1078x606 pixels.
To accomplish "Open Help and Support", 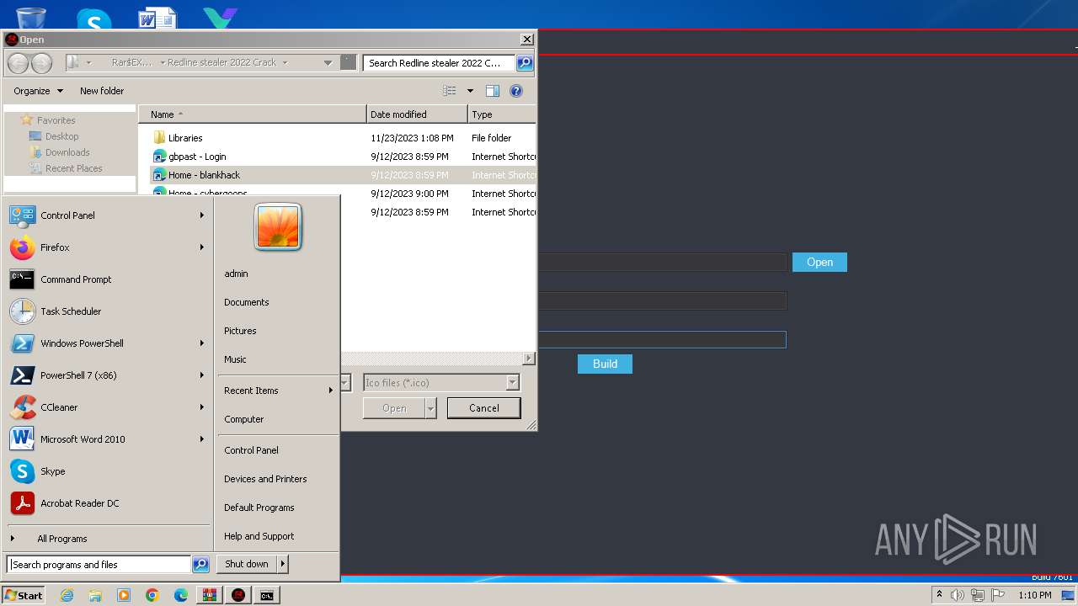I will [259, 536].
